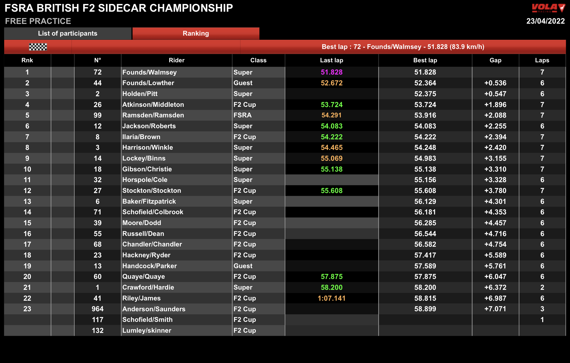
Task: Click the FREE PRACTICE subtitle
Action: [x=38, y=21]
